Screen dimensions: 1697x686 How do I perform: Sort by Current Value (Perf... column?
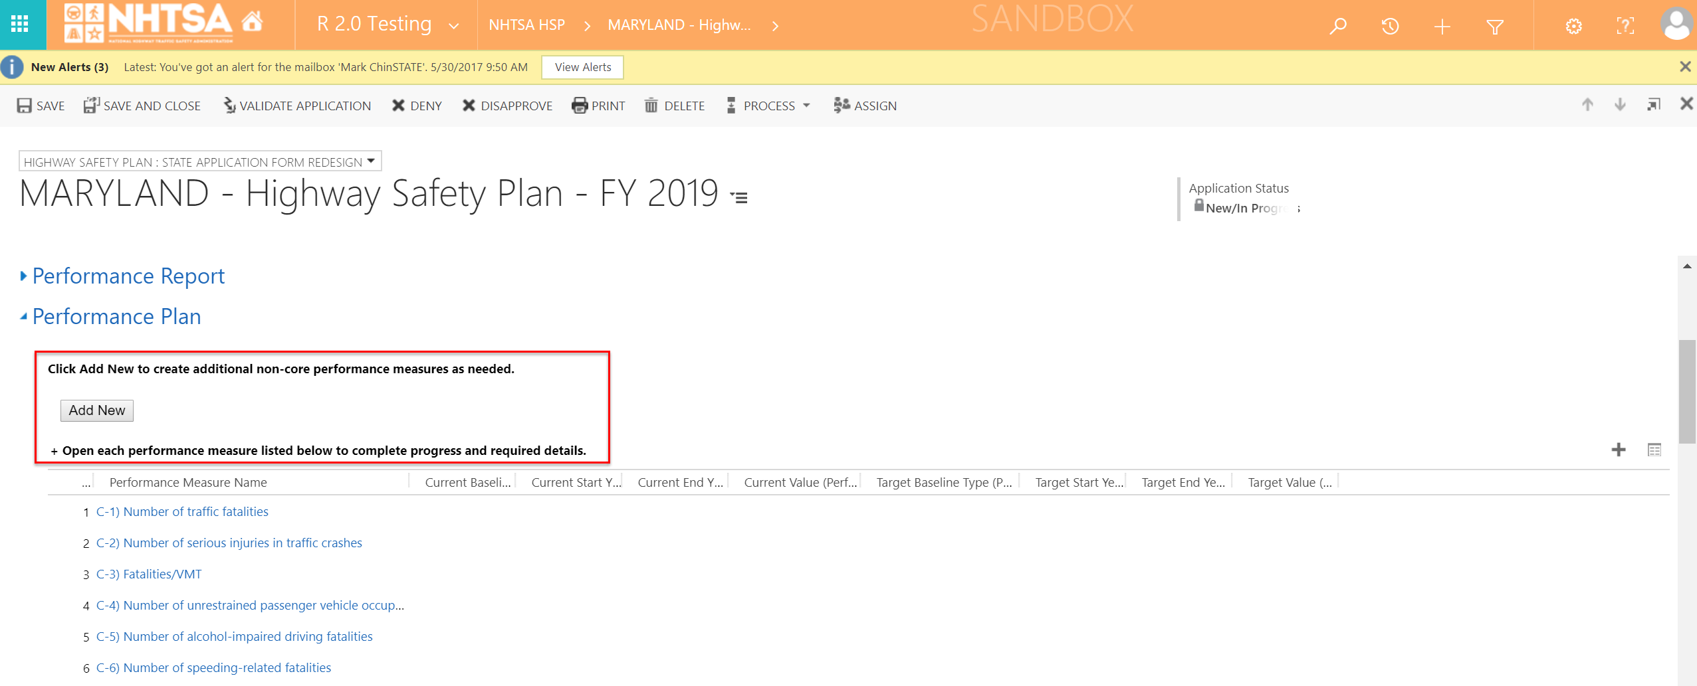[800, 482]
